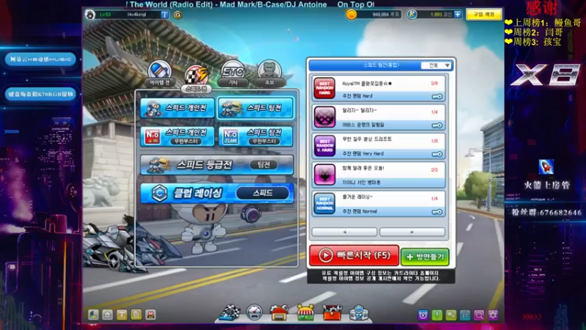Click the rocket icon in right overlay
586x330 pixels.
pos(546,167)
